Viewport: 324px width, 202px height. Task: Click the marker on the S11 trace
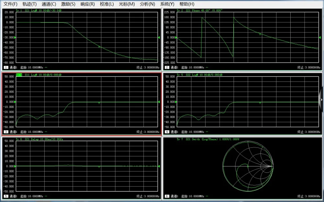pos(99,103)
